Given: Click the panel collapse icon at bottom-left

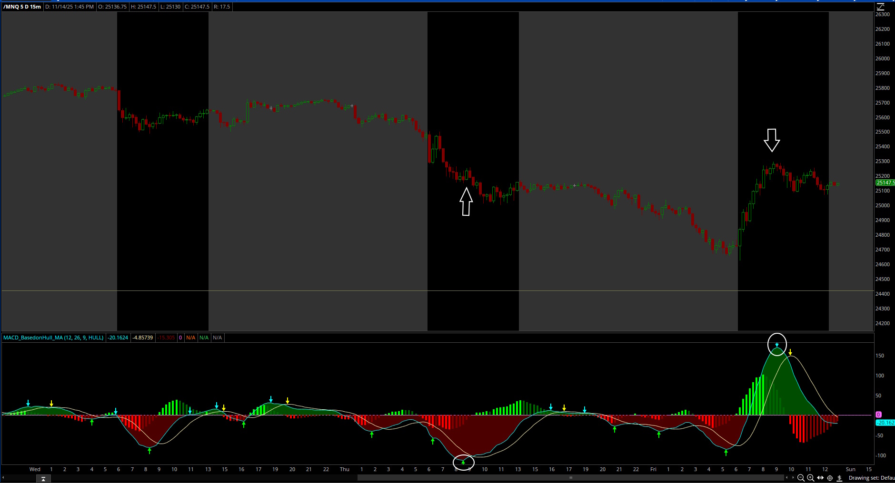Looking at the screenshot, I should click(43, 479).
